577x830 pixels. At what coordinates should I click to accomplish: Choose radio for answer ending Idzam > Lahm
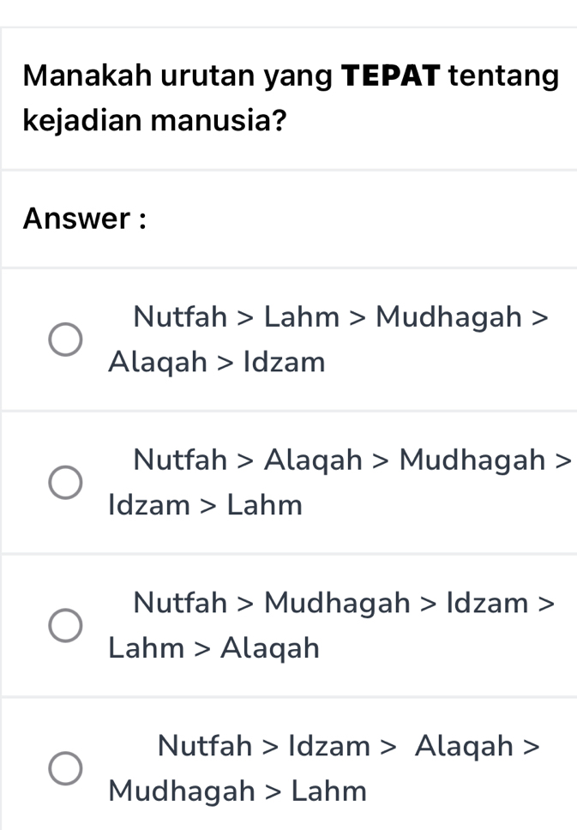[65, 483]
